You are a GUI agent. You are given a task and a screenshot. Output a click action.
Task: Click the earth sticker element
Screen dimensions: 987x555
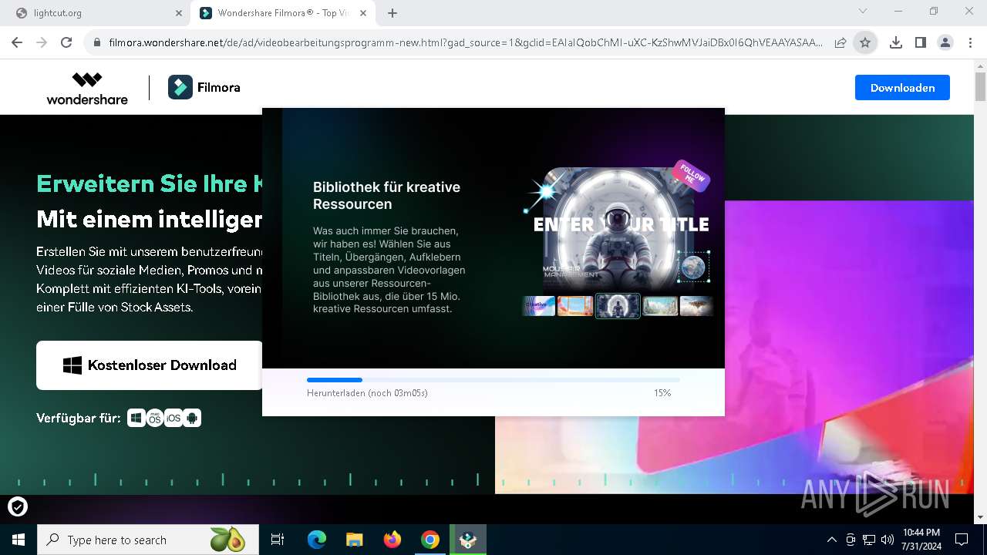click(x=693, y=267)
